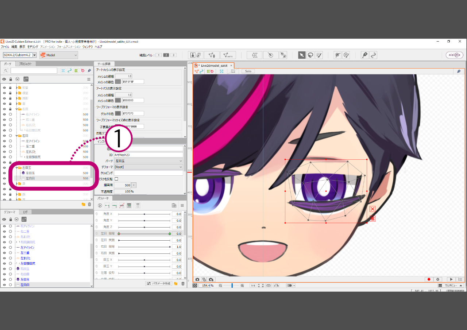
Task: Open the マルチビュー dropdown
Action: pyautogui.click(x=451, y=286)
